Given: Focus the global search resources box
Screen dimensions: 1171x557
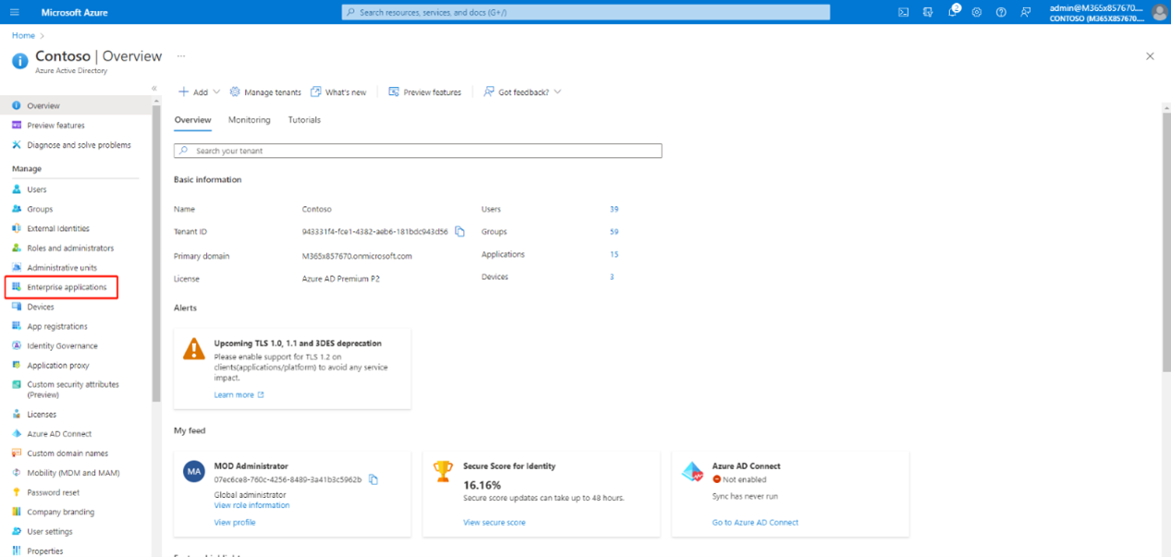Looking at the screenshot, I should 586,12.
